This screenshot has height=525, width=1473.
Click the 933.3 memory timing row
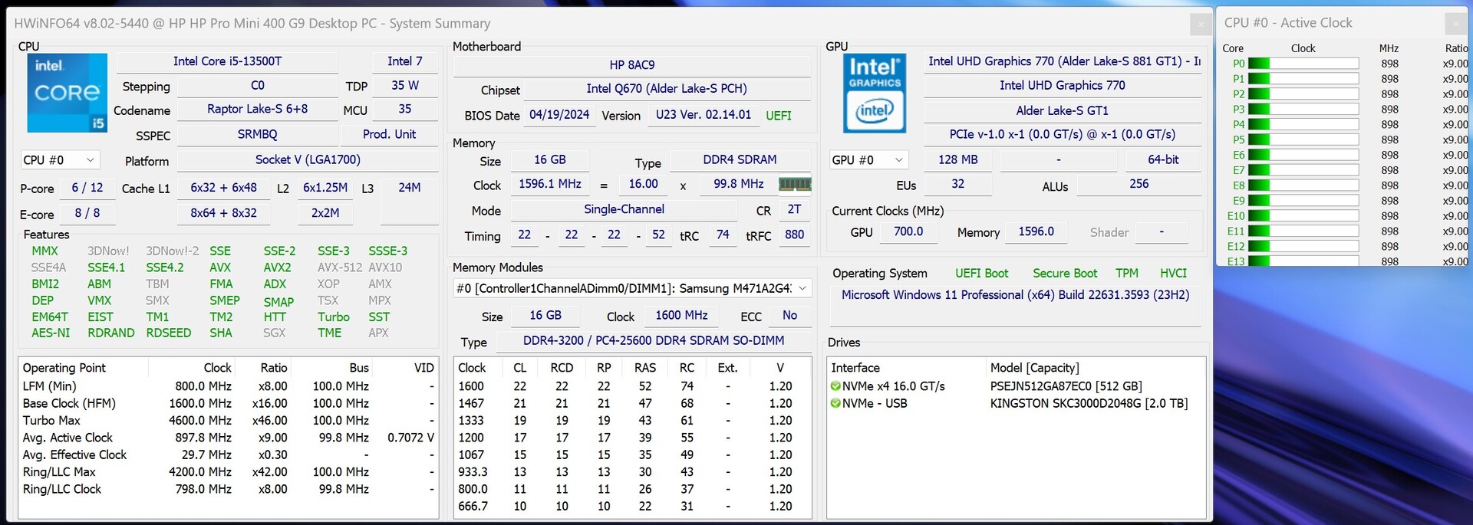click(x=632, y=472)
